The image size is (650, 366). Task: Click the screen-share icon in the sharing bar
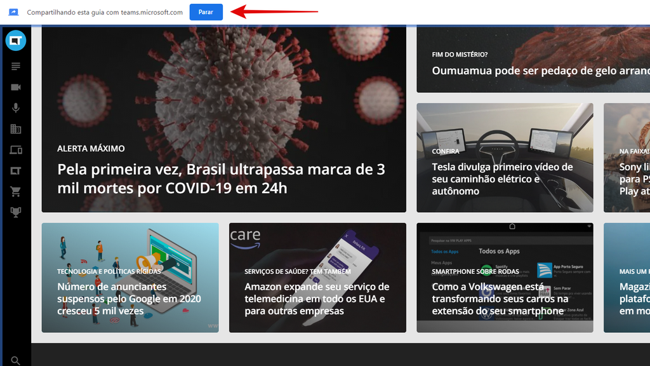[14, 12]
